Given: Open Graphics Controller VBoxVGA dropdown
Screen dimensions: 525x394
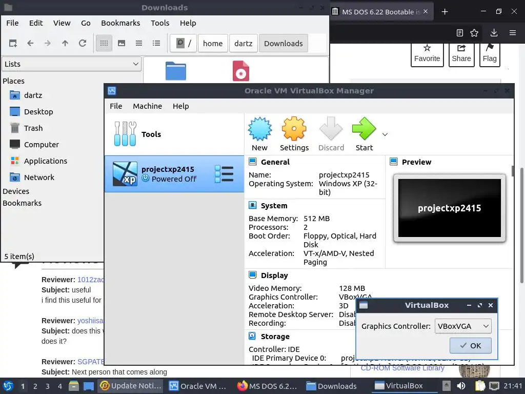Looking at the screenshot, I should [463, 326].
